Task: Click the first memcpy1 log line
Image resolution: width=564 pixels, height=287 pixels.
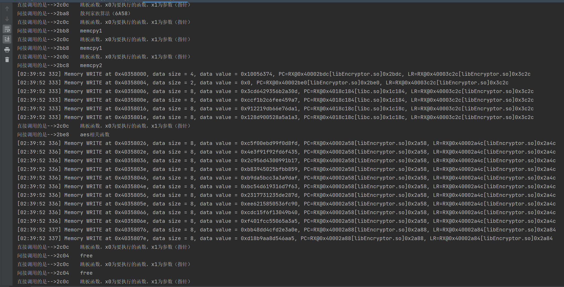Action: 91,31
